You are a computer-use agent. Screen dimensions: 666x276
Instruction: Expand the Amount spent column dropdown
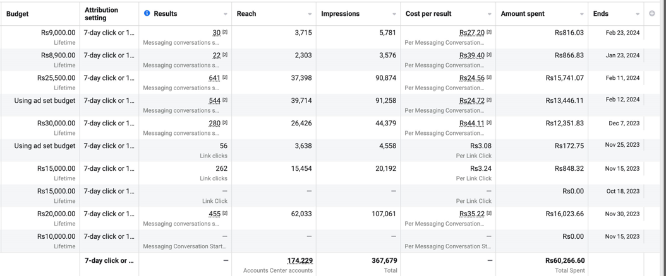coord(581,14)
